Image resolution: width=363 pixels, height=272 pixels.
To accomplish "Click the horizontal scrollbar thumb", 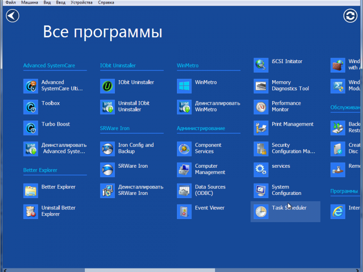I will pyautogui.click(x=150, y=270).
